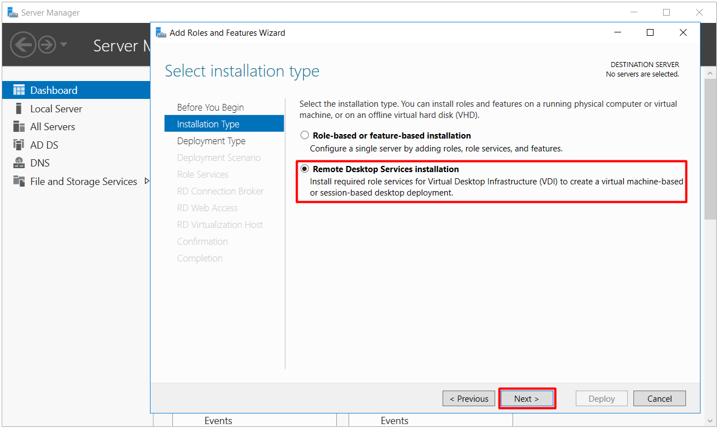Click the RD Virtualization Host step
Viewport: 719px width, 428px height.
coord(220,225)
